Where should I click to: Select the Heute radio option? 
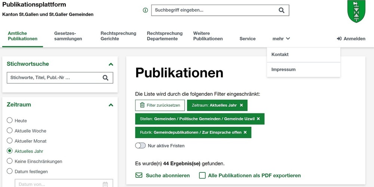pyautogui.click(x=10, y=121)
